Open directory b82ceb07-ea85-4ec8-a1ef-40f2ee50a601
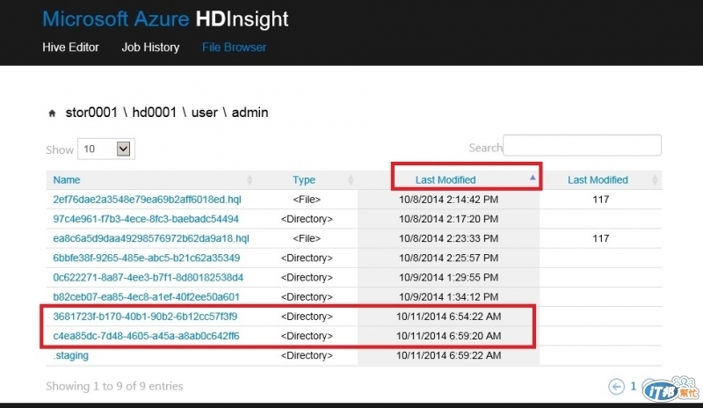The width and height of the screenshot is (703, 408). click(x=146, y=297)
